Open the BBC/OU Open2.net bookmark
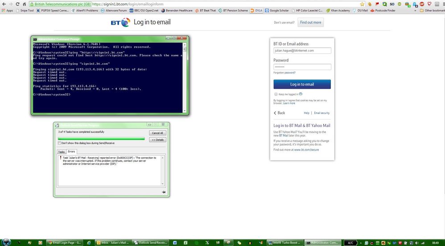Image resolution: width=445 pixels, height=246 pixels. click(x=144, y=11)
